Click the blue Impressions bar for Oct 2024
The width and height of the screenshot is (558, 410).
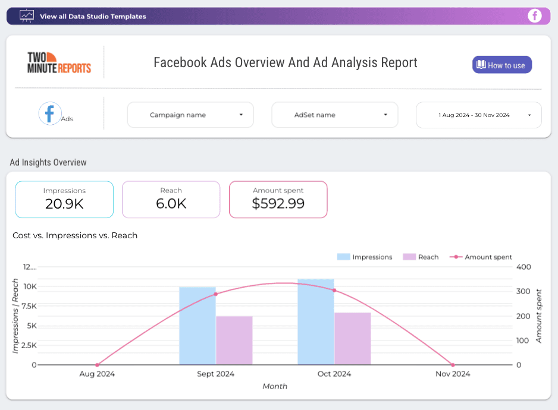[x=316, y=321]
